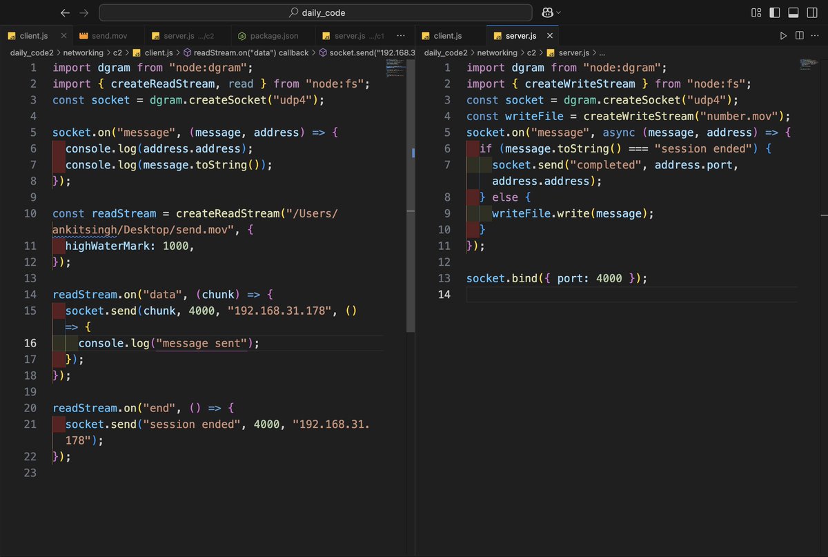Viewport: 828px width, 557px height.
Task: Open socket.send breadcrumb symbol
Action: tap(367, 52)
